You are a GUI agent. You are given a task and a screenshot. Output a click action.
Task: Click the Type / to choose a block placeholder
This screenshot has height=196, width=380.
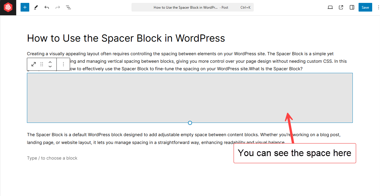click(x=52, y=158)
